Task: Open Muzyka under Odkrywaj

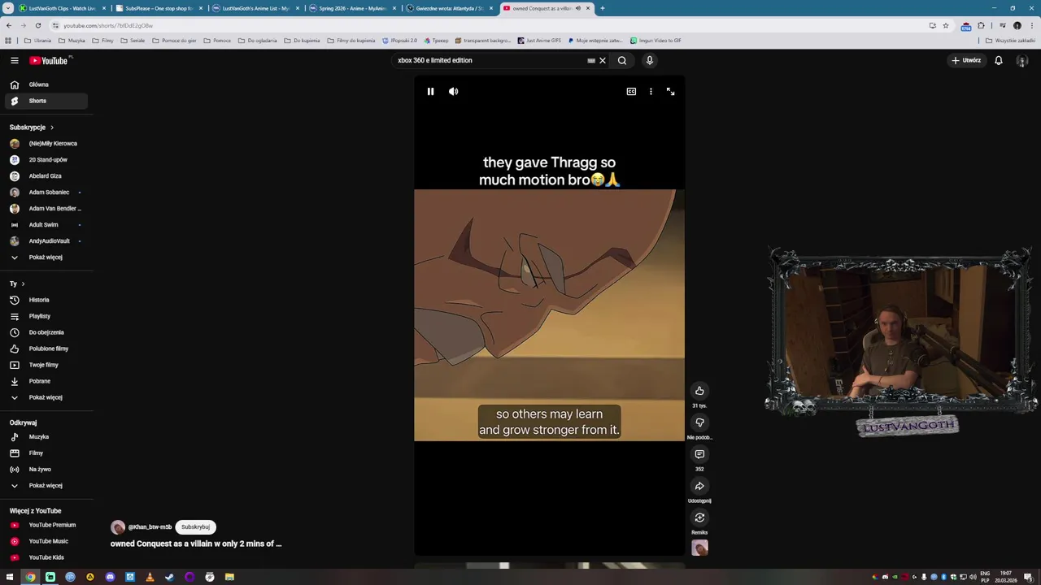Action: (x=46, y=437)
